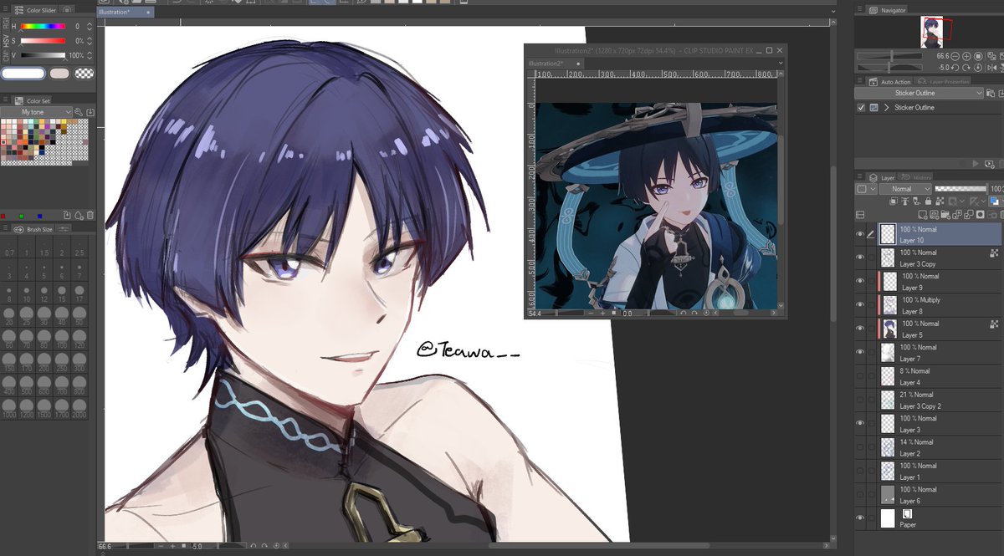Screen dimensions: 1004x556
Task: Open layer palette color dropdown
Action: tap(866, 189)
